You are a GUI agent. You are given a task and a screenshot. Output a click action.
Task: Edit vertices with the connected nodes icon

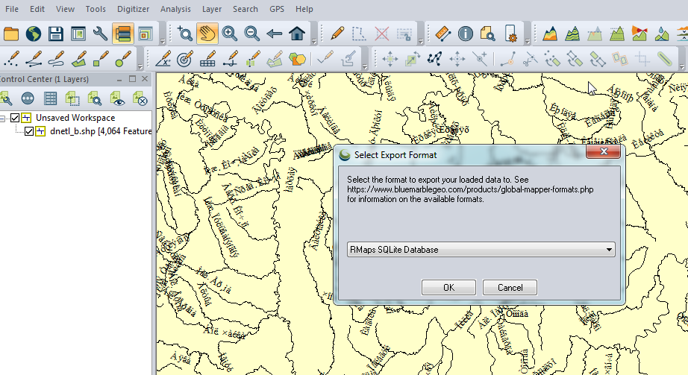click(x=434, y=59)
